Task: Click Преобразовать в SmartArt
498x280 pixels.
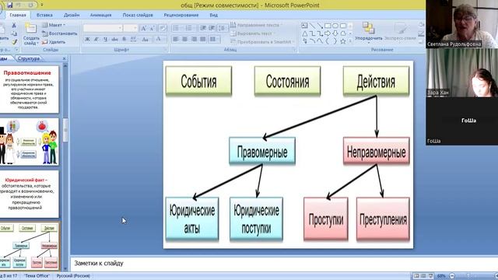Action: coord(262,42)
